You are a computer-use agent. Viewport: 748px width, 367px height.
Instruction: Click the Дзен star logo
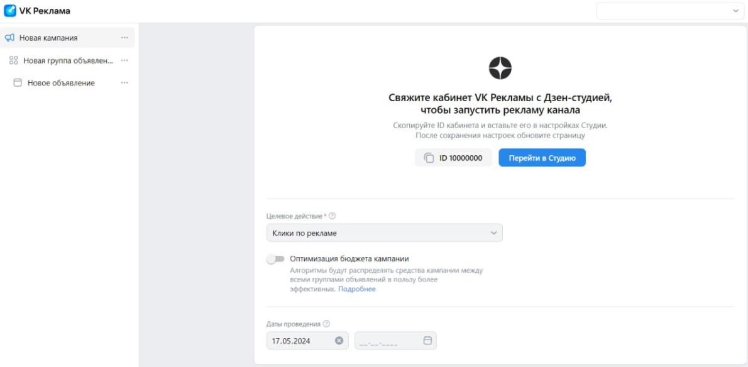(x=500, y=68)
